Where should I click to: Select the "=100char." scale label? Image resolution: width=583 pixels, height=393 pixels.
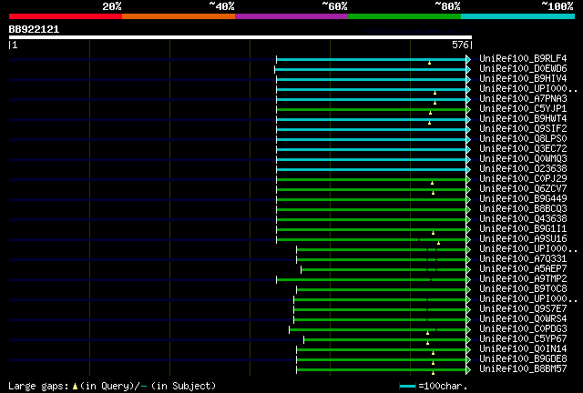(443, 387)
